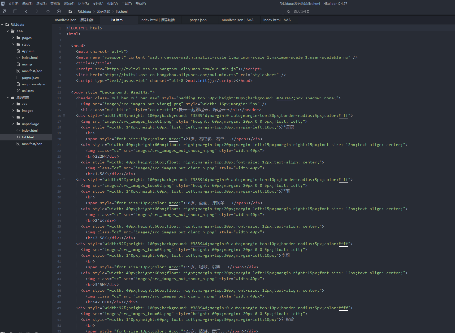Click the folder icon in breadcrumb bar
455x333 pixels.
click(x=70, y=12)
